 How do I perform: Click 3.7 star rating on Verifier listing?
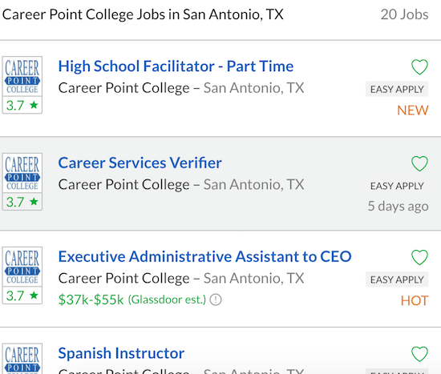[22, 202]
